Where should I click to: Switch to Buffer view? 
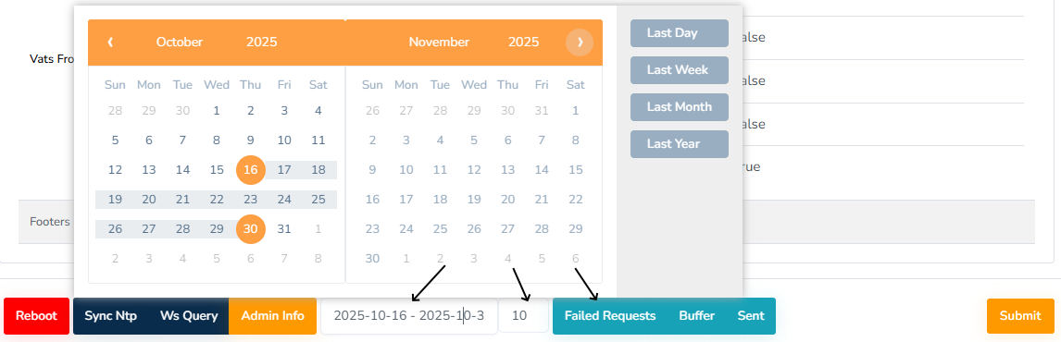[x=697, y=315]
